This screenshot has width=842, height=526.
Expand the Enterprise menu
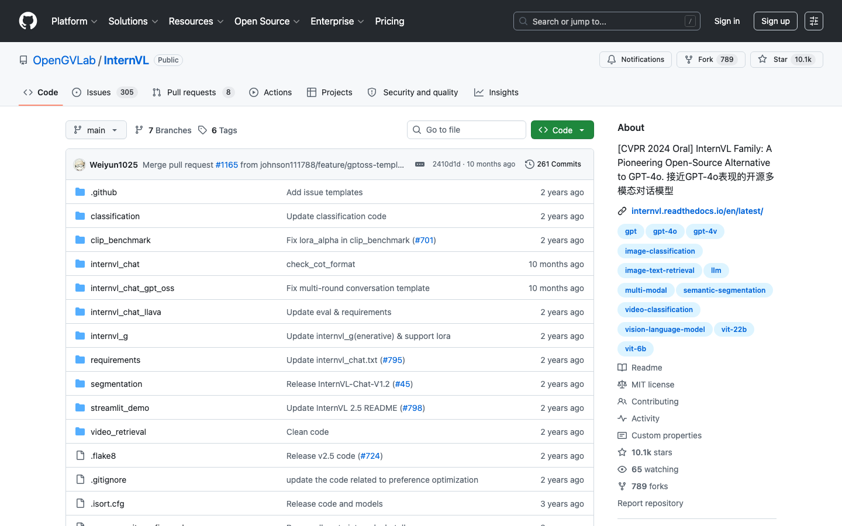[x=337, y=21]
